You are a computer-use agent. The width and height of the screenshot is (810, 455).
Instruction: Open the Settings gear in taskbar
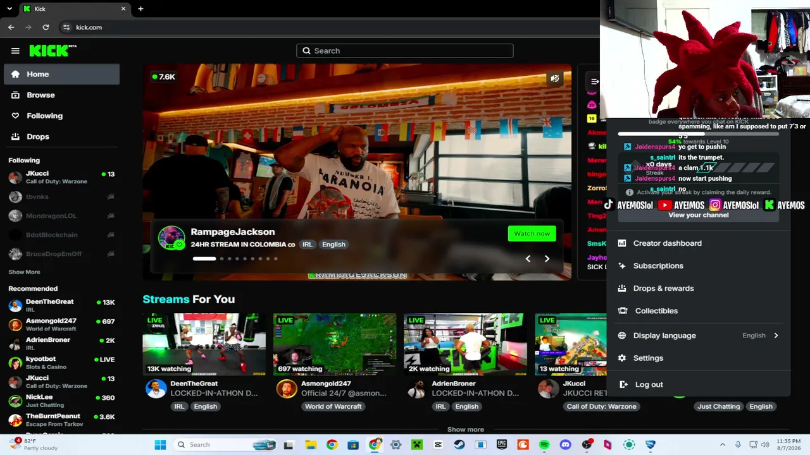(396, 445)
